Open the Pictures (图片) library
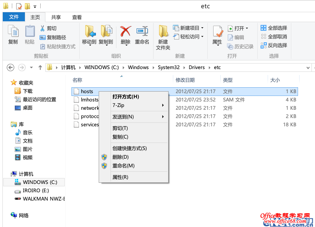This screenshot has width=315, height=227. [x=24, y=149]
